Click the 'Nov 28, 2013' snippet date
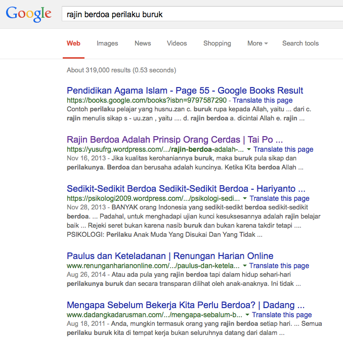The image size is (343, 342). point(86,207)
